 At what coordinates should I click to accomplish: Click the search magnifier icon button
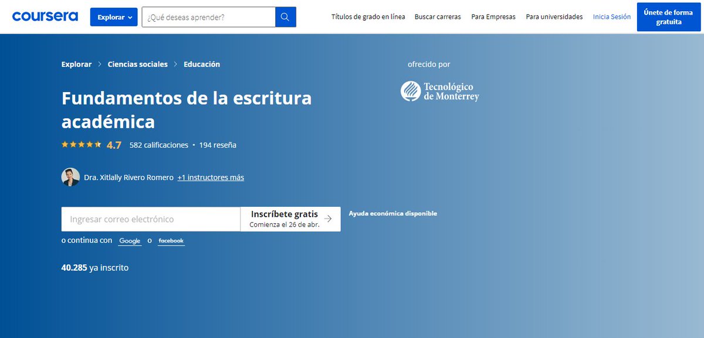tap(286, 17)
